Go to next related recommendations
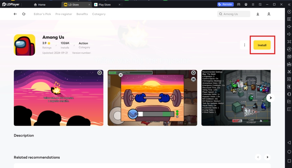 267,157
